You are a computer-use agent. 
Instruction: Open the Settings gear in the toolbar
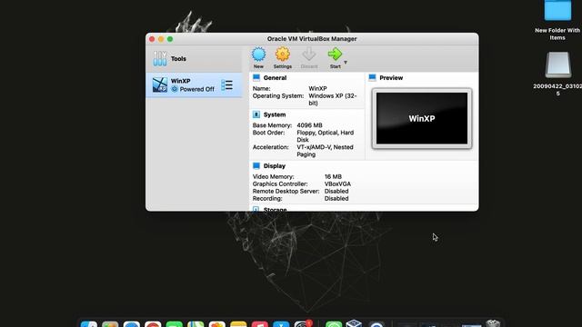coord(283,54)
